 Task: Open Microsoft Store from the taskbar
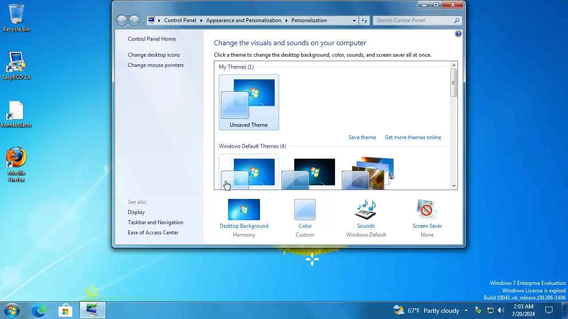click(x=65, y=310)
